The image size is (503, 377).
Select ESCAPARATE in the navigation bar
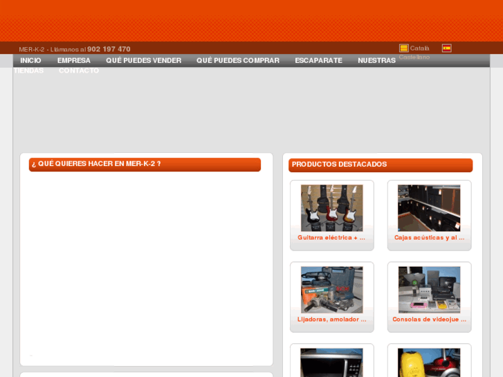tap(318, 61)
